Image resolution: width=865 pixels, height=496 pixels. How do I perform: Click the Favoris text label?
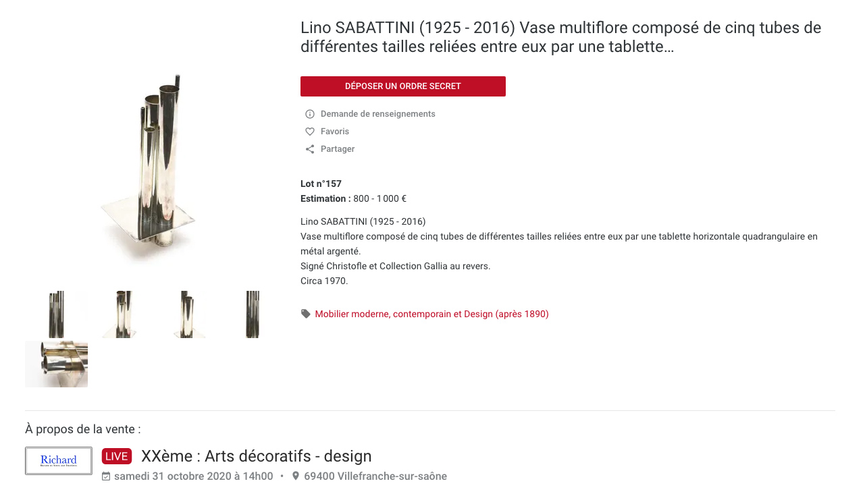[335, 132]
